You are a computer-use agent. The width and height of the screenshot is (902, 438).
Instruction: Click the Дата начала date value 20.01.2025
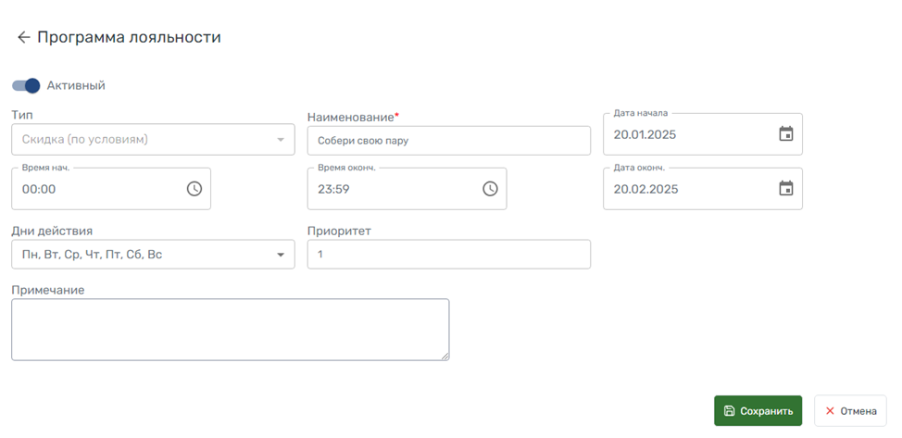tap(645, 134)
